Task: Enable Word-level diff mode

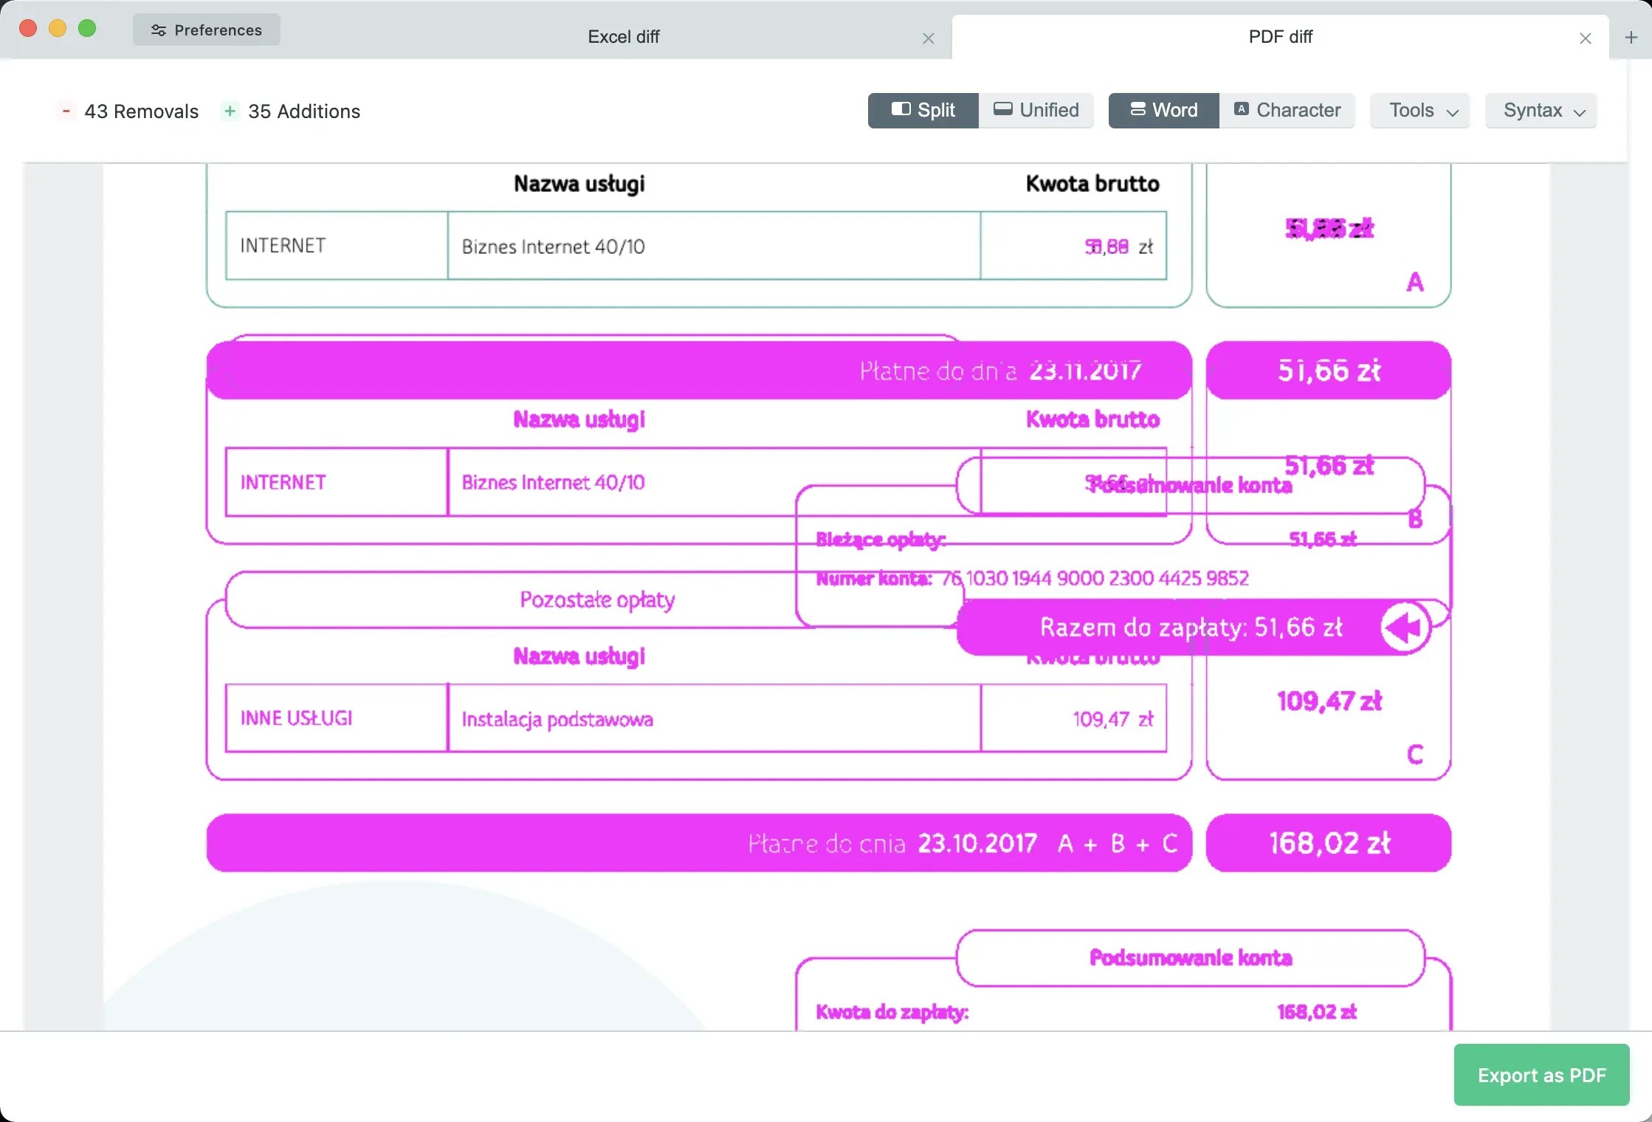Action: (x=1163, y=110)
